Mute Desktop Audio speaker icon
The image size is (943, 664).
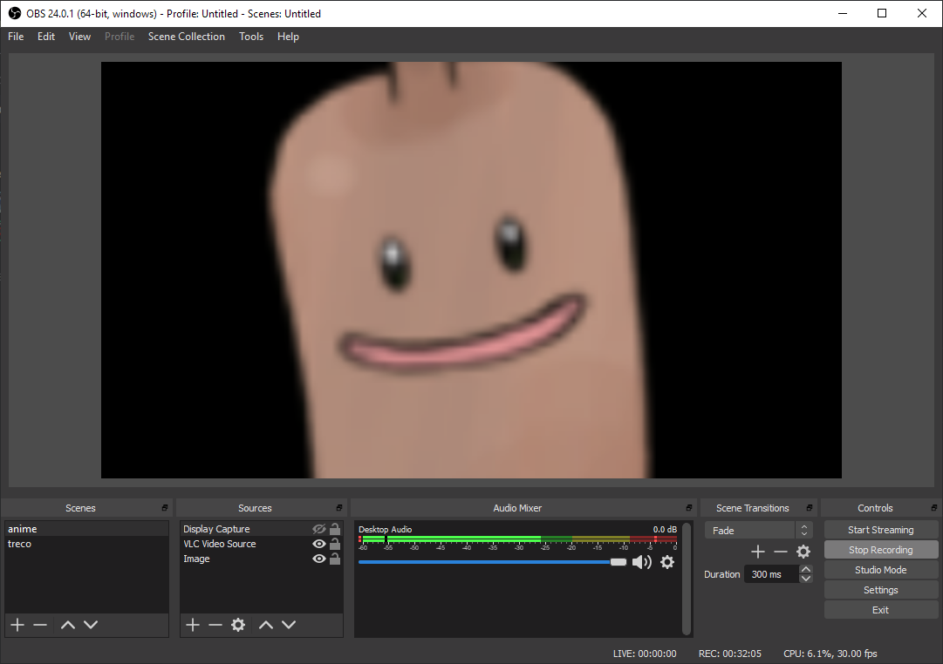tap(642, 562)
